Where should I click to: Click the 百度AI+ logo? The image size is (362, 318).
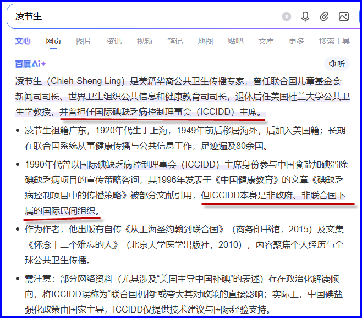pyautogui.click(x=30, y=64)
